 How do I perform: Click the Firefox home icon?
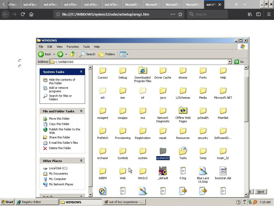pyautogui.click(x=31, y=14)
